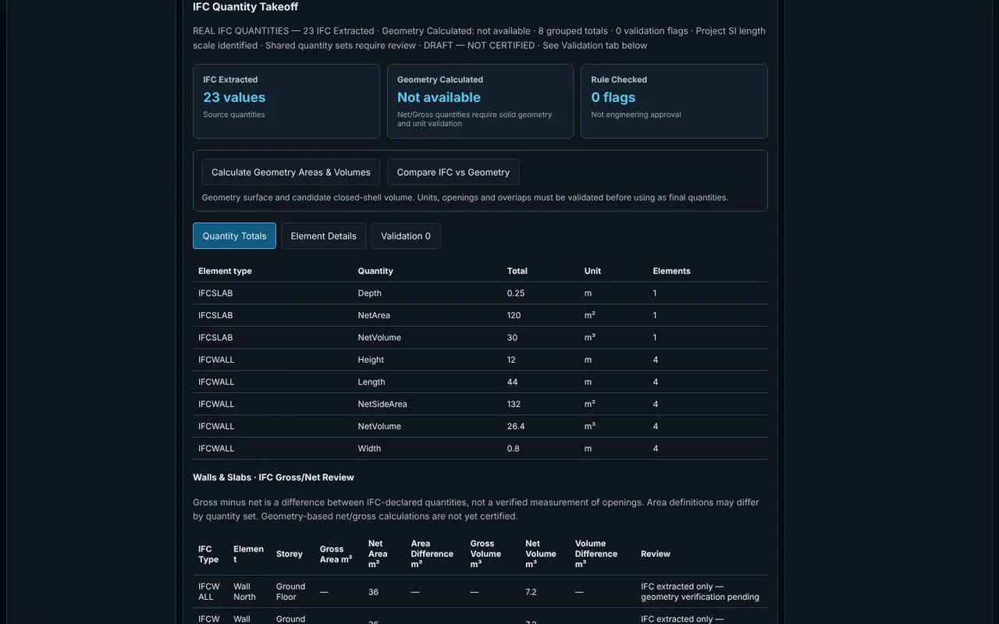
Task: Click the IFCWALL NetVolume quantity cell
Action: (x=379, y=427)
